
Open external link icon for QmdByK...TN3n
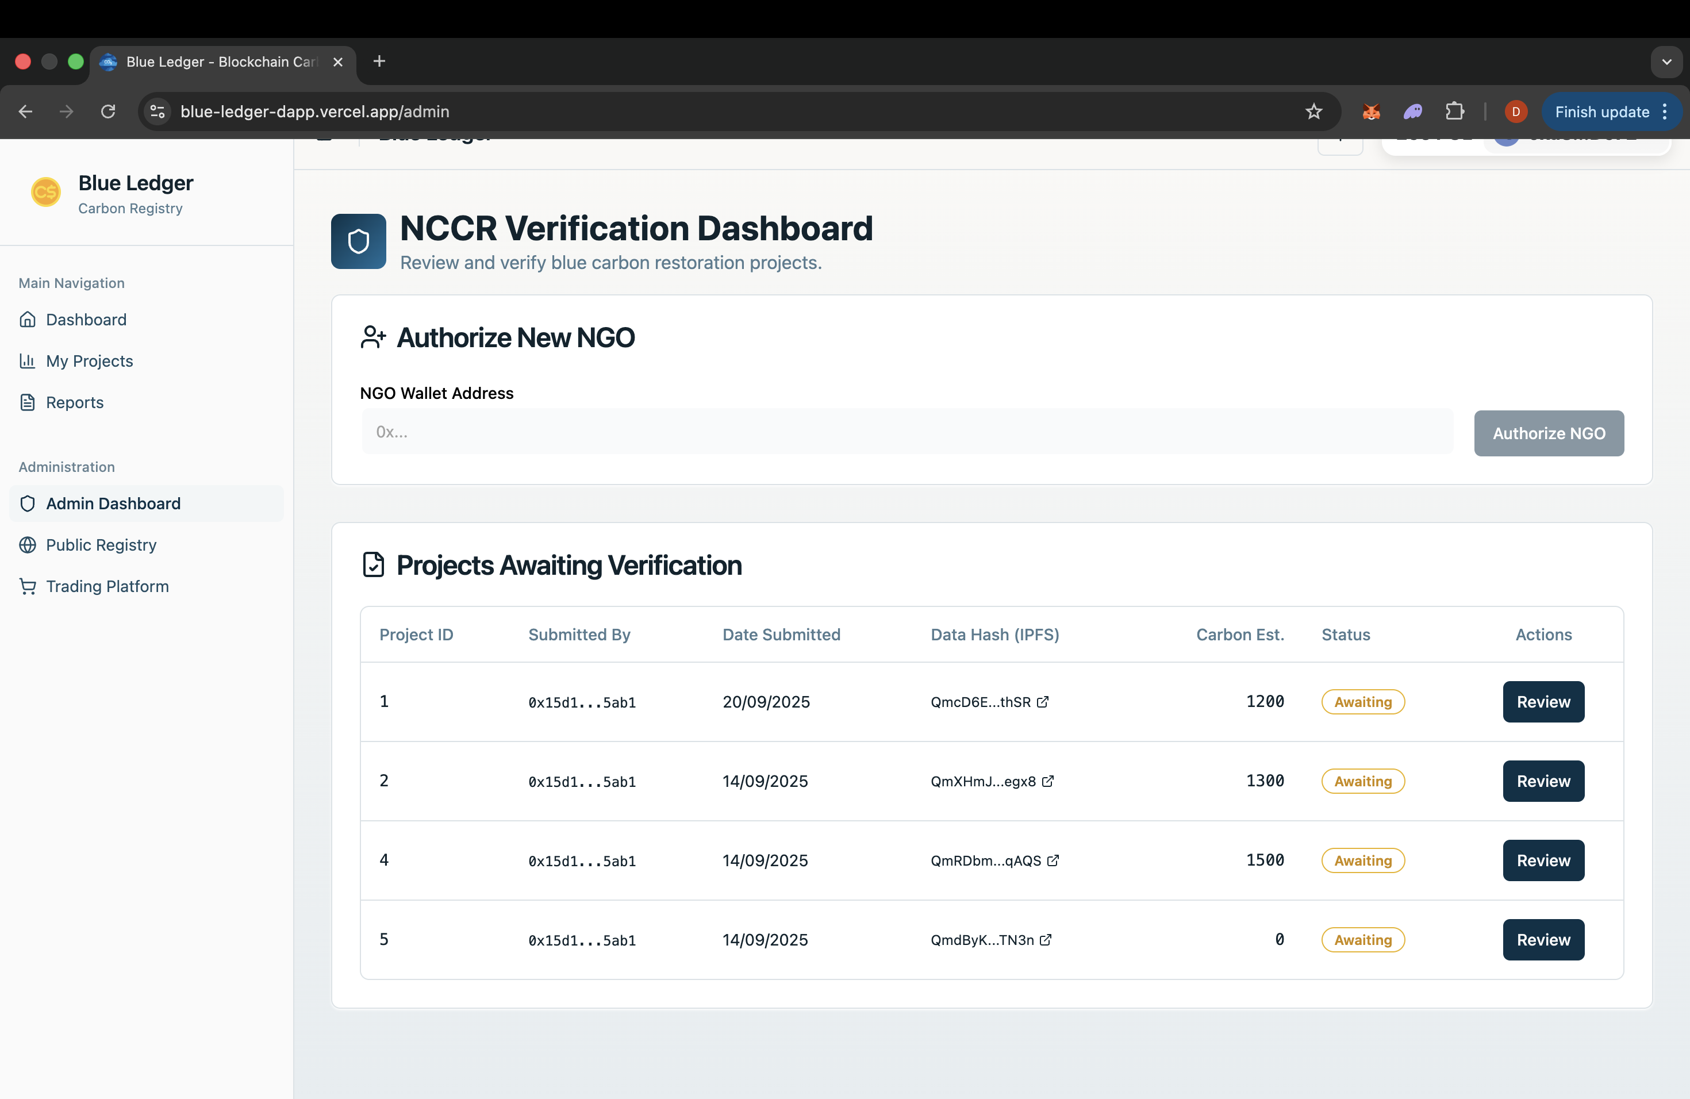tap(1045, 939)
